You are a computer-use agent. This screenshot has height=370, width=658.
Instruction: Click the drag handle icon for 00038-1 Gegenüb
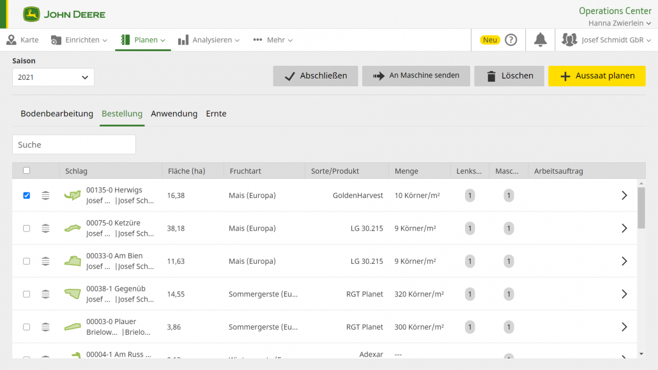(x=46, y=294)
